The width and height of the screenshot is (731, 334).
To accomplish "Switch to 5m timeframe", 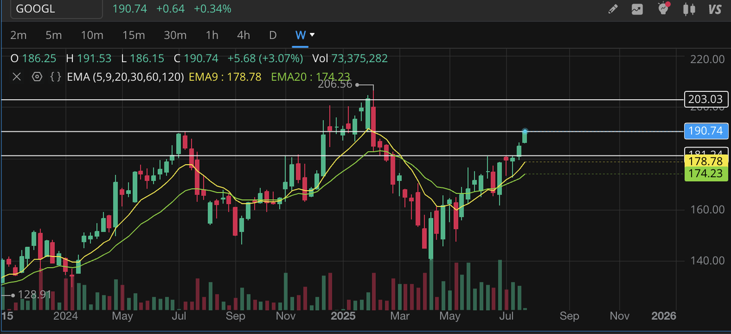I will coord(54,35).
